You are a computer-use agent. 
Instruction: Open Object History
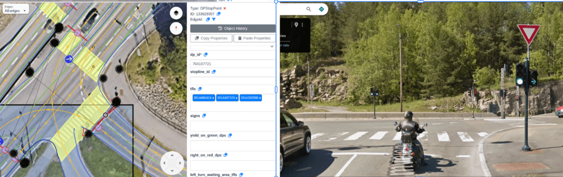coord(233,29)
